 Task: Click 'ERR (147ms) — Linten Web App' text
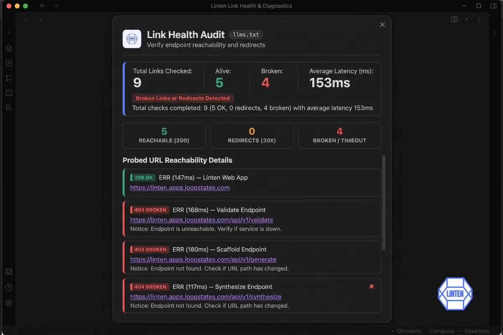(x=203, y=178)
